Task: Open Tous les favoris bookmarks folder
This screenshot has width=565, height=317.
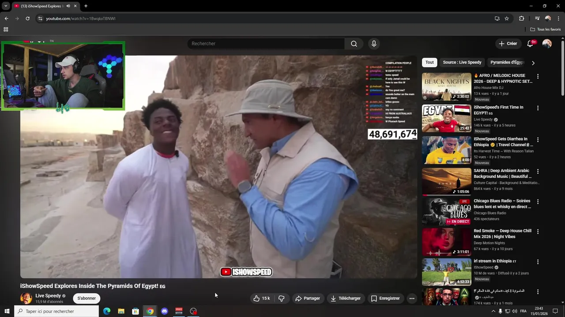Action: [x=546, y=29]
